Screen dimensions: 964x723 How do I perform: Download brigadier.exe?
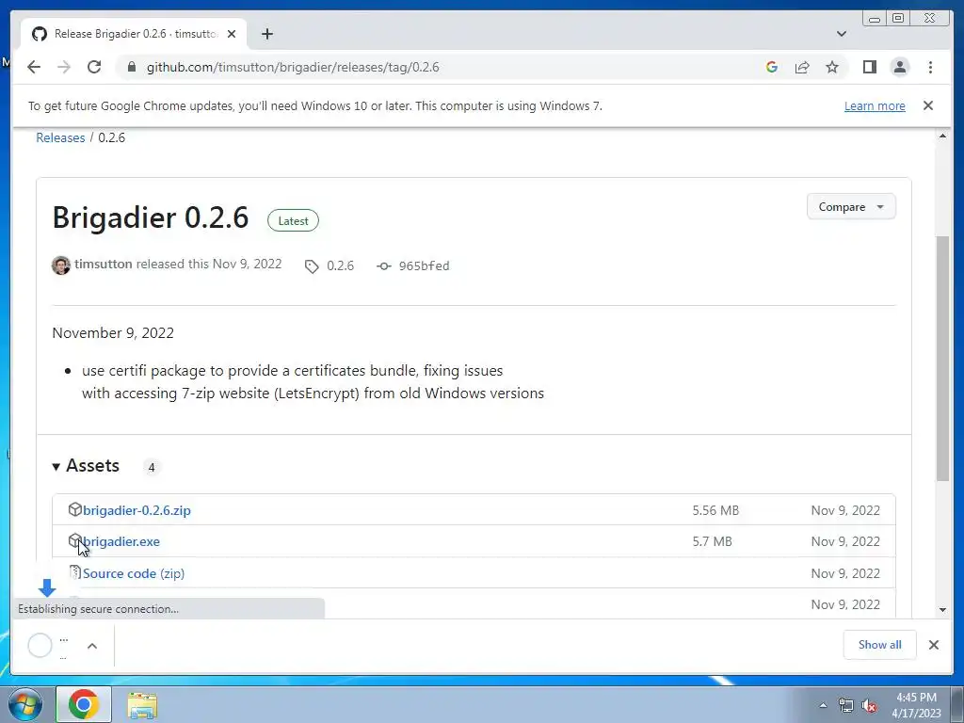pyautogui.click(x=121, y=541)
